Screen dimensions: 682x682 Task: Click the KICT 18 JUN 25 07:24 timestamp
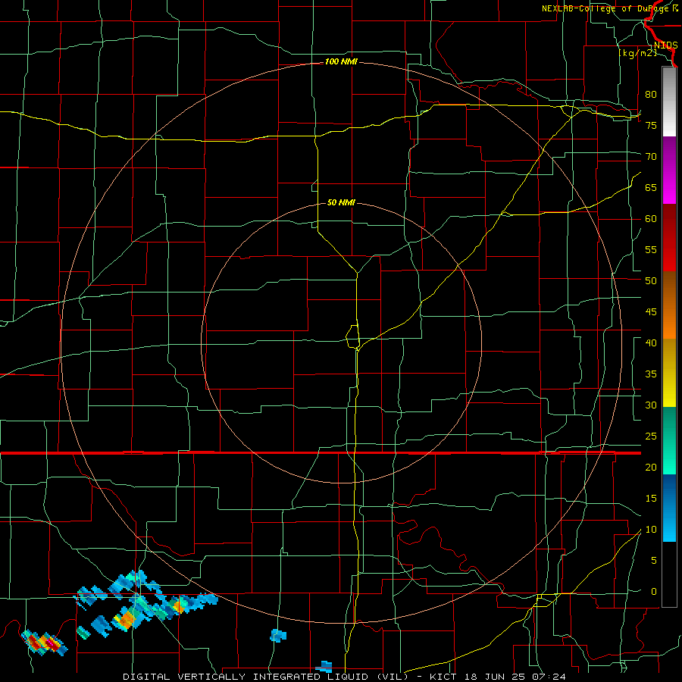coord(498,677)
